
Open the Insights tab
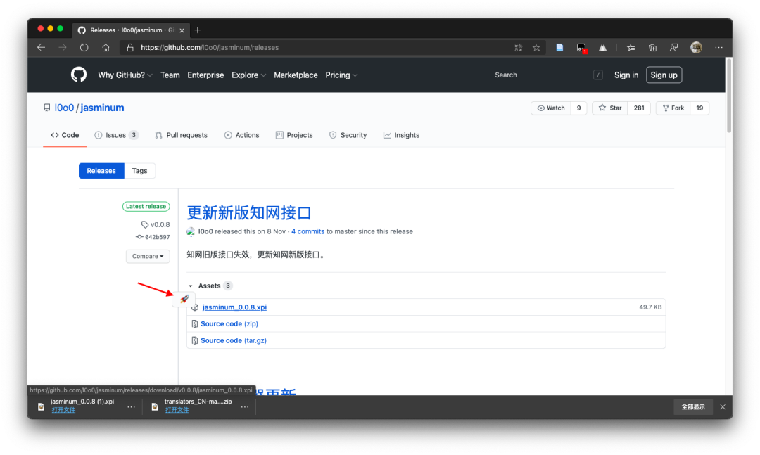401,135
